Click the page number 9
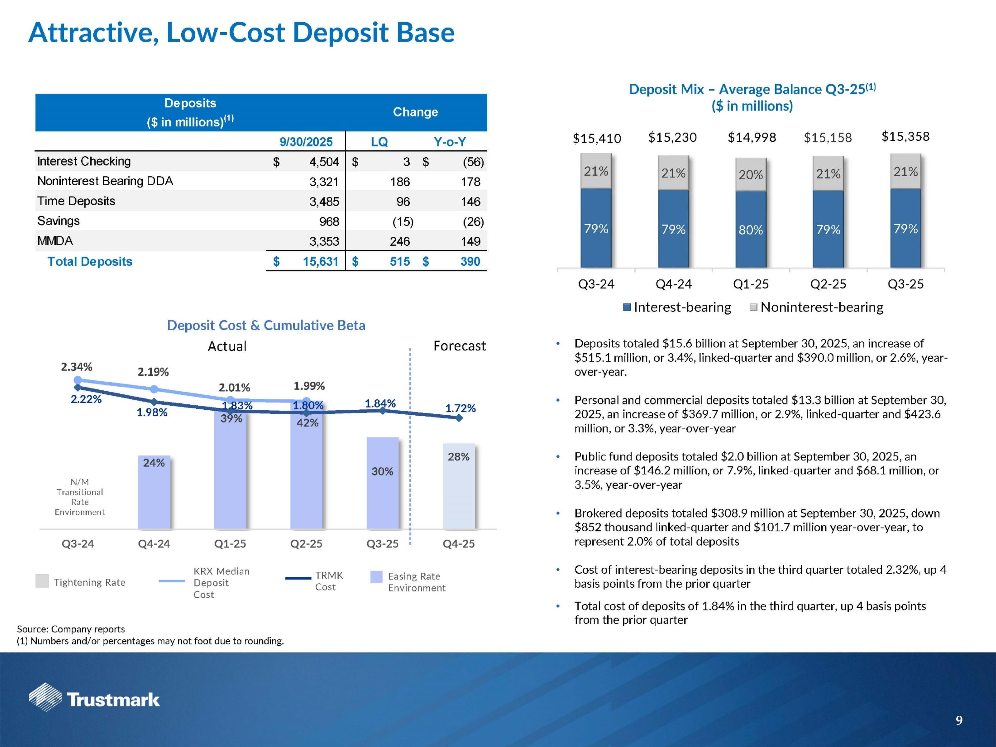996x747 pixels. pos(959,720)
